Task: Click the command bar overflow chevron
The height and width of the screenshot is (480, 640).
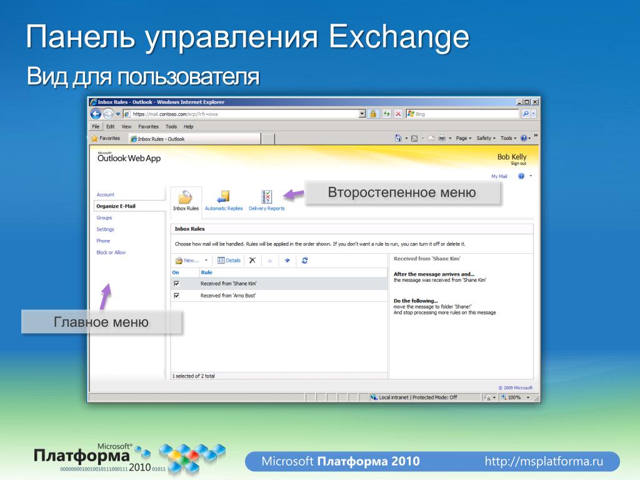Action: point(536,136)
